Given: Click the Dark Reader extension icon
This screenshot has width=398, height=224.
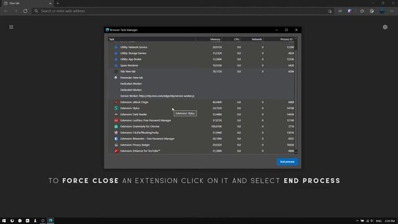Looking at the screenshot, I should click(116, 114).
